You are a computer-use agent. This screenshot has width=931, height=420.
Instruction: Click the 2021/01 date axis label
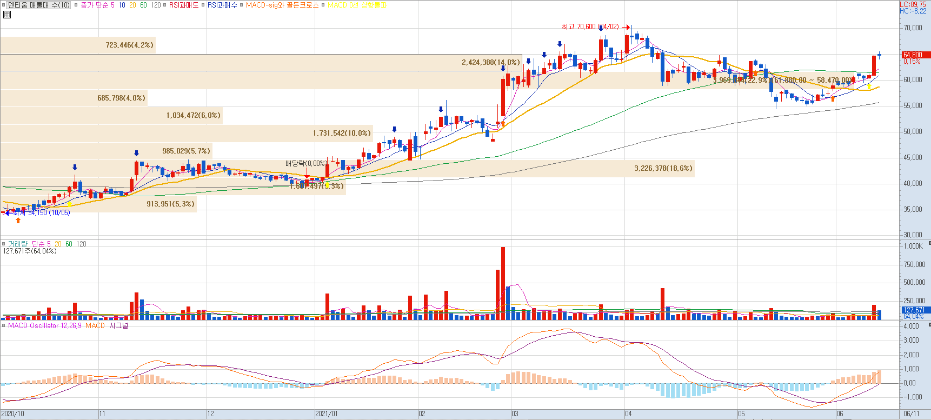click(x=327, y=414)
